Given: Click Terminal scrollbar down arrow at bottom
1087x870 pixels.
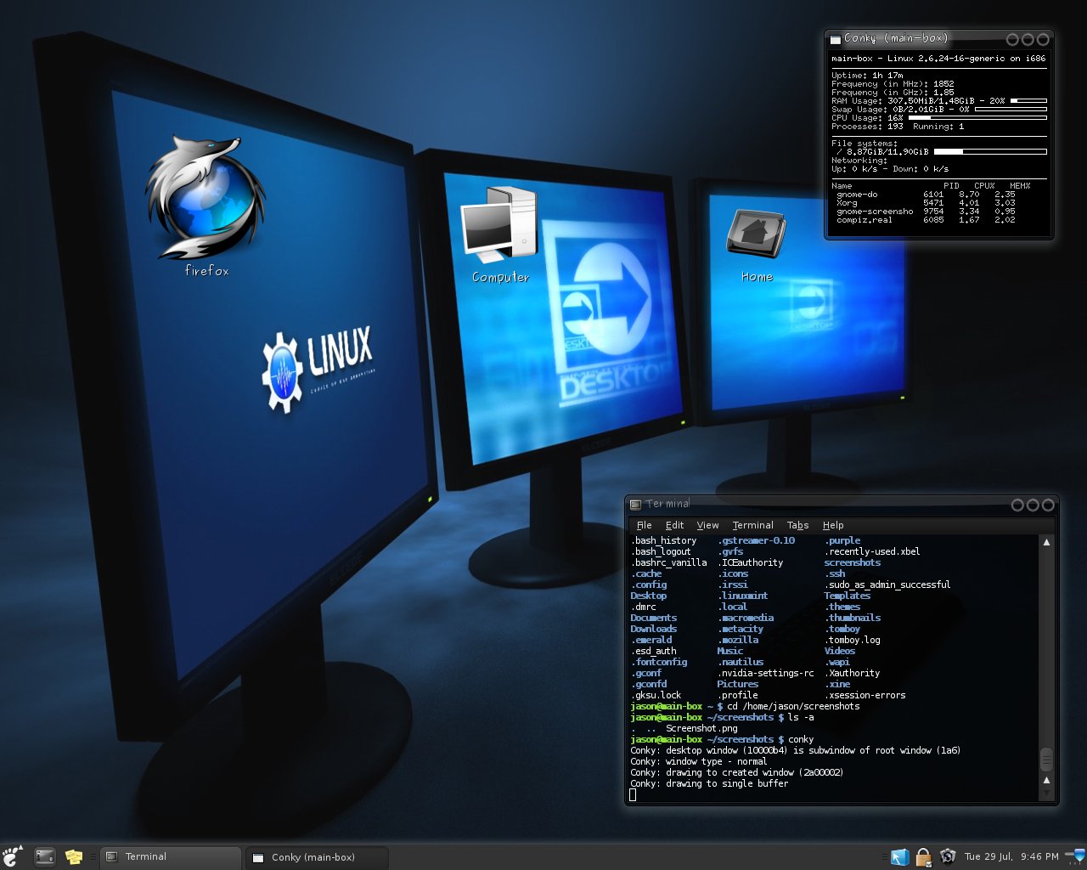Looking at the screenshot, I should 1046,794.
